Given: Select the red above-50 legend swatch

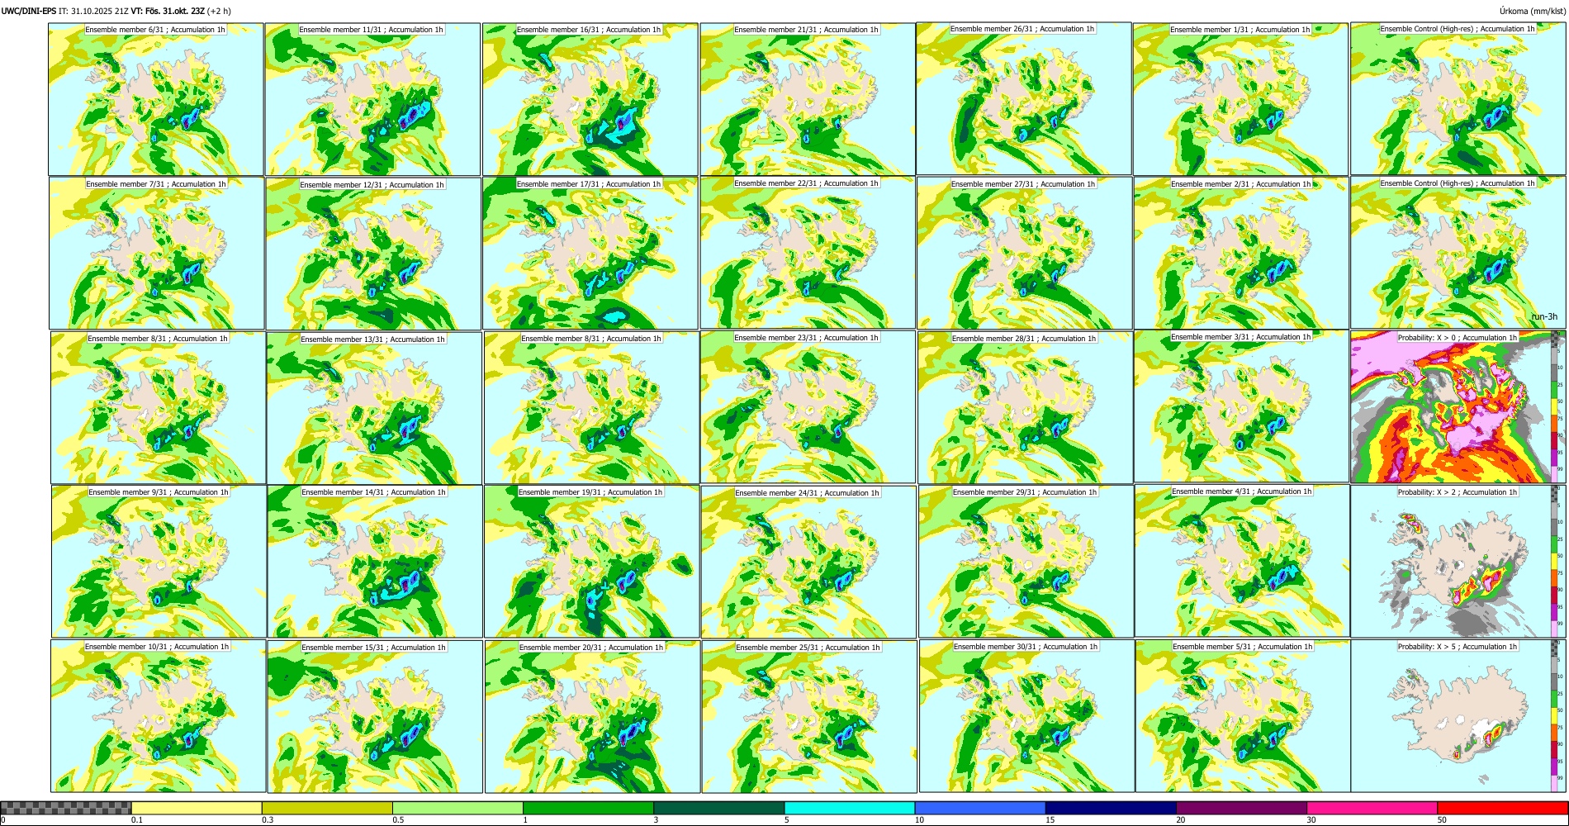Looking at the screenshot, I should pyautogui.click(x=1502, y=808).
